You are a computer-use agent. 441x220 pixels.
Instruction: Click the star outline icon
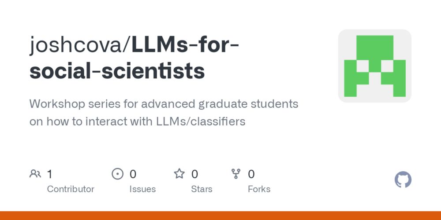[x=179, y=174]
